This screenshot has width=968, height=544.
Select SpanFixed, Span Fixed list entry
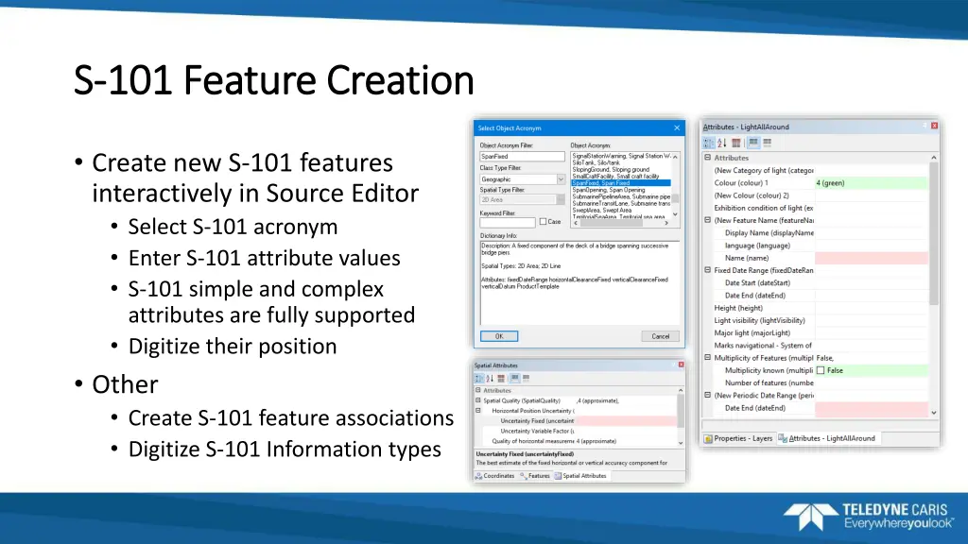point(620,183)
